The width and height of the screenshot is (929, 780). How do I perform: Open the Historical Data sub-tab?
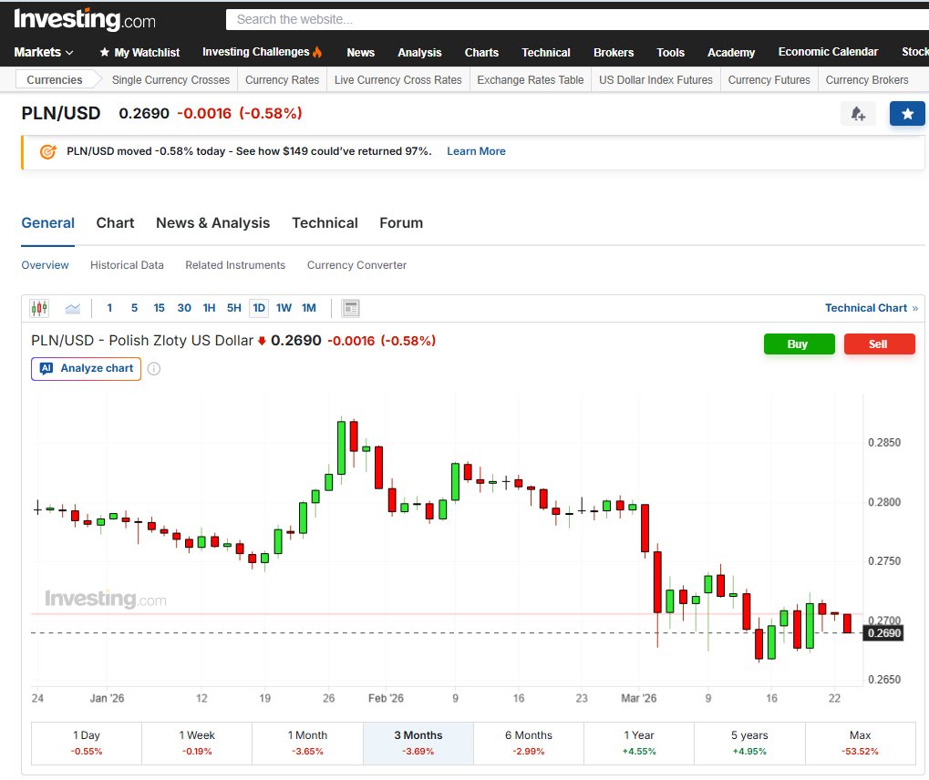(x=127, y=265)
